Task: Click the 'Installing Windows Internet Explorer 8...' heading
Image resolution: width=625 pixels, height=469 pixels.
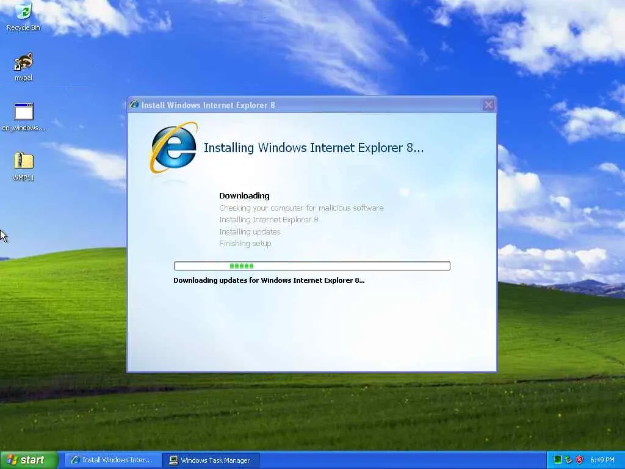Action: (x=314, y=148)
